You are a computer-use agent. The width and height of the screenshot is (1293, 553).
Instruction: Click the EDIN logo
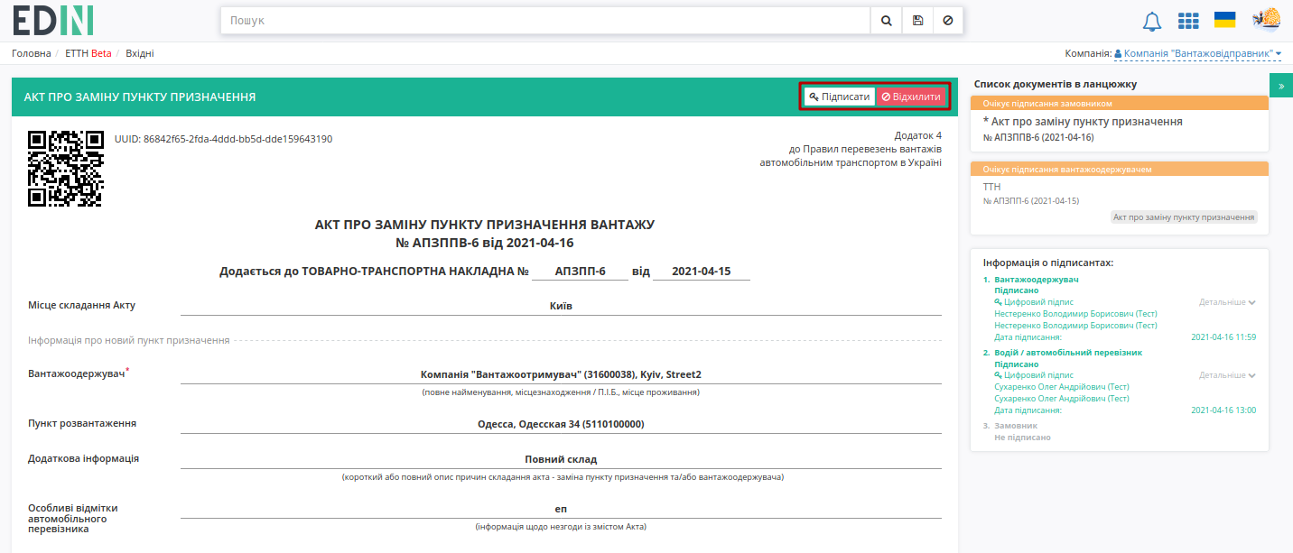53,20
